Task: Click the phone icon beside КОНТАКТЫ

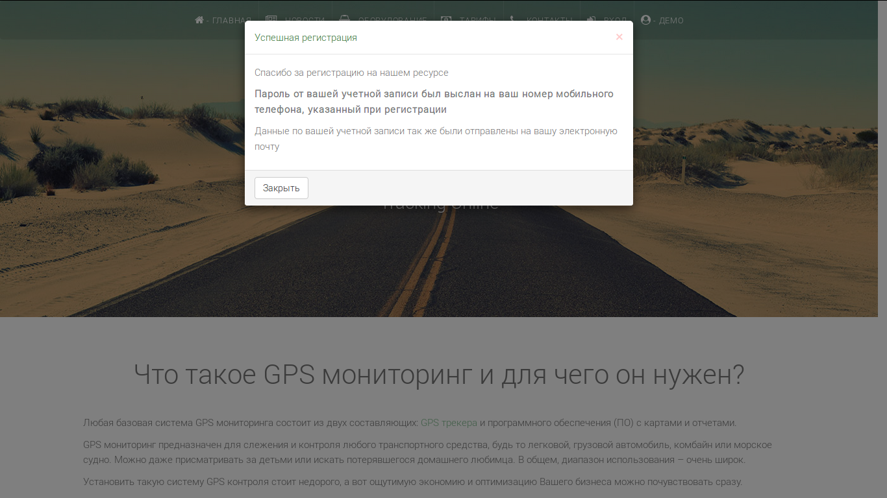Action: (512, 19)
